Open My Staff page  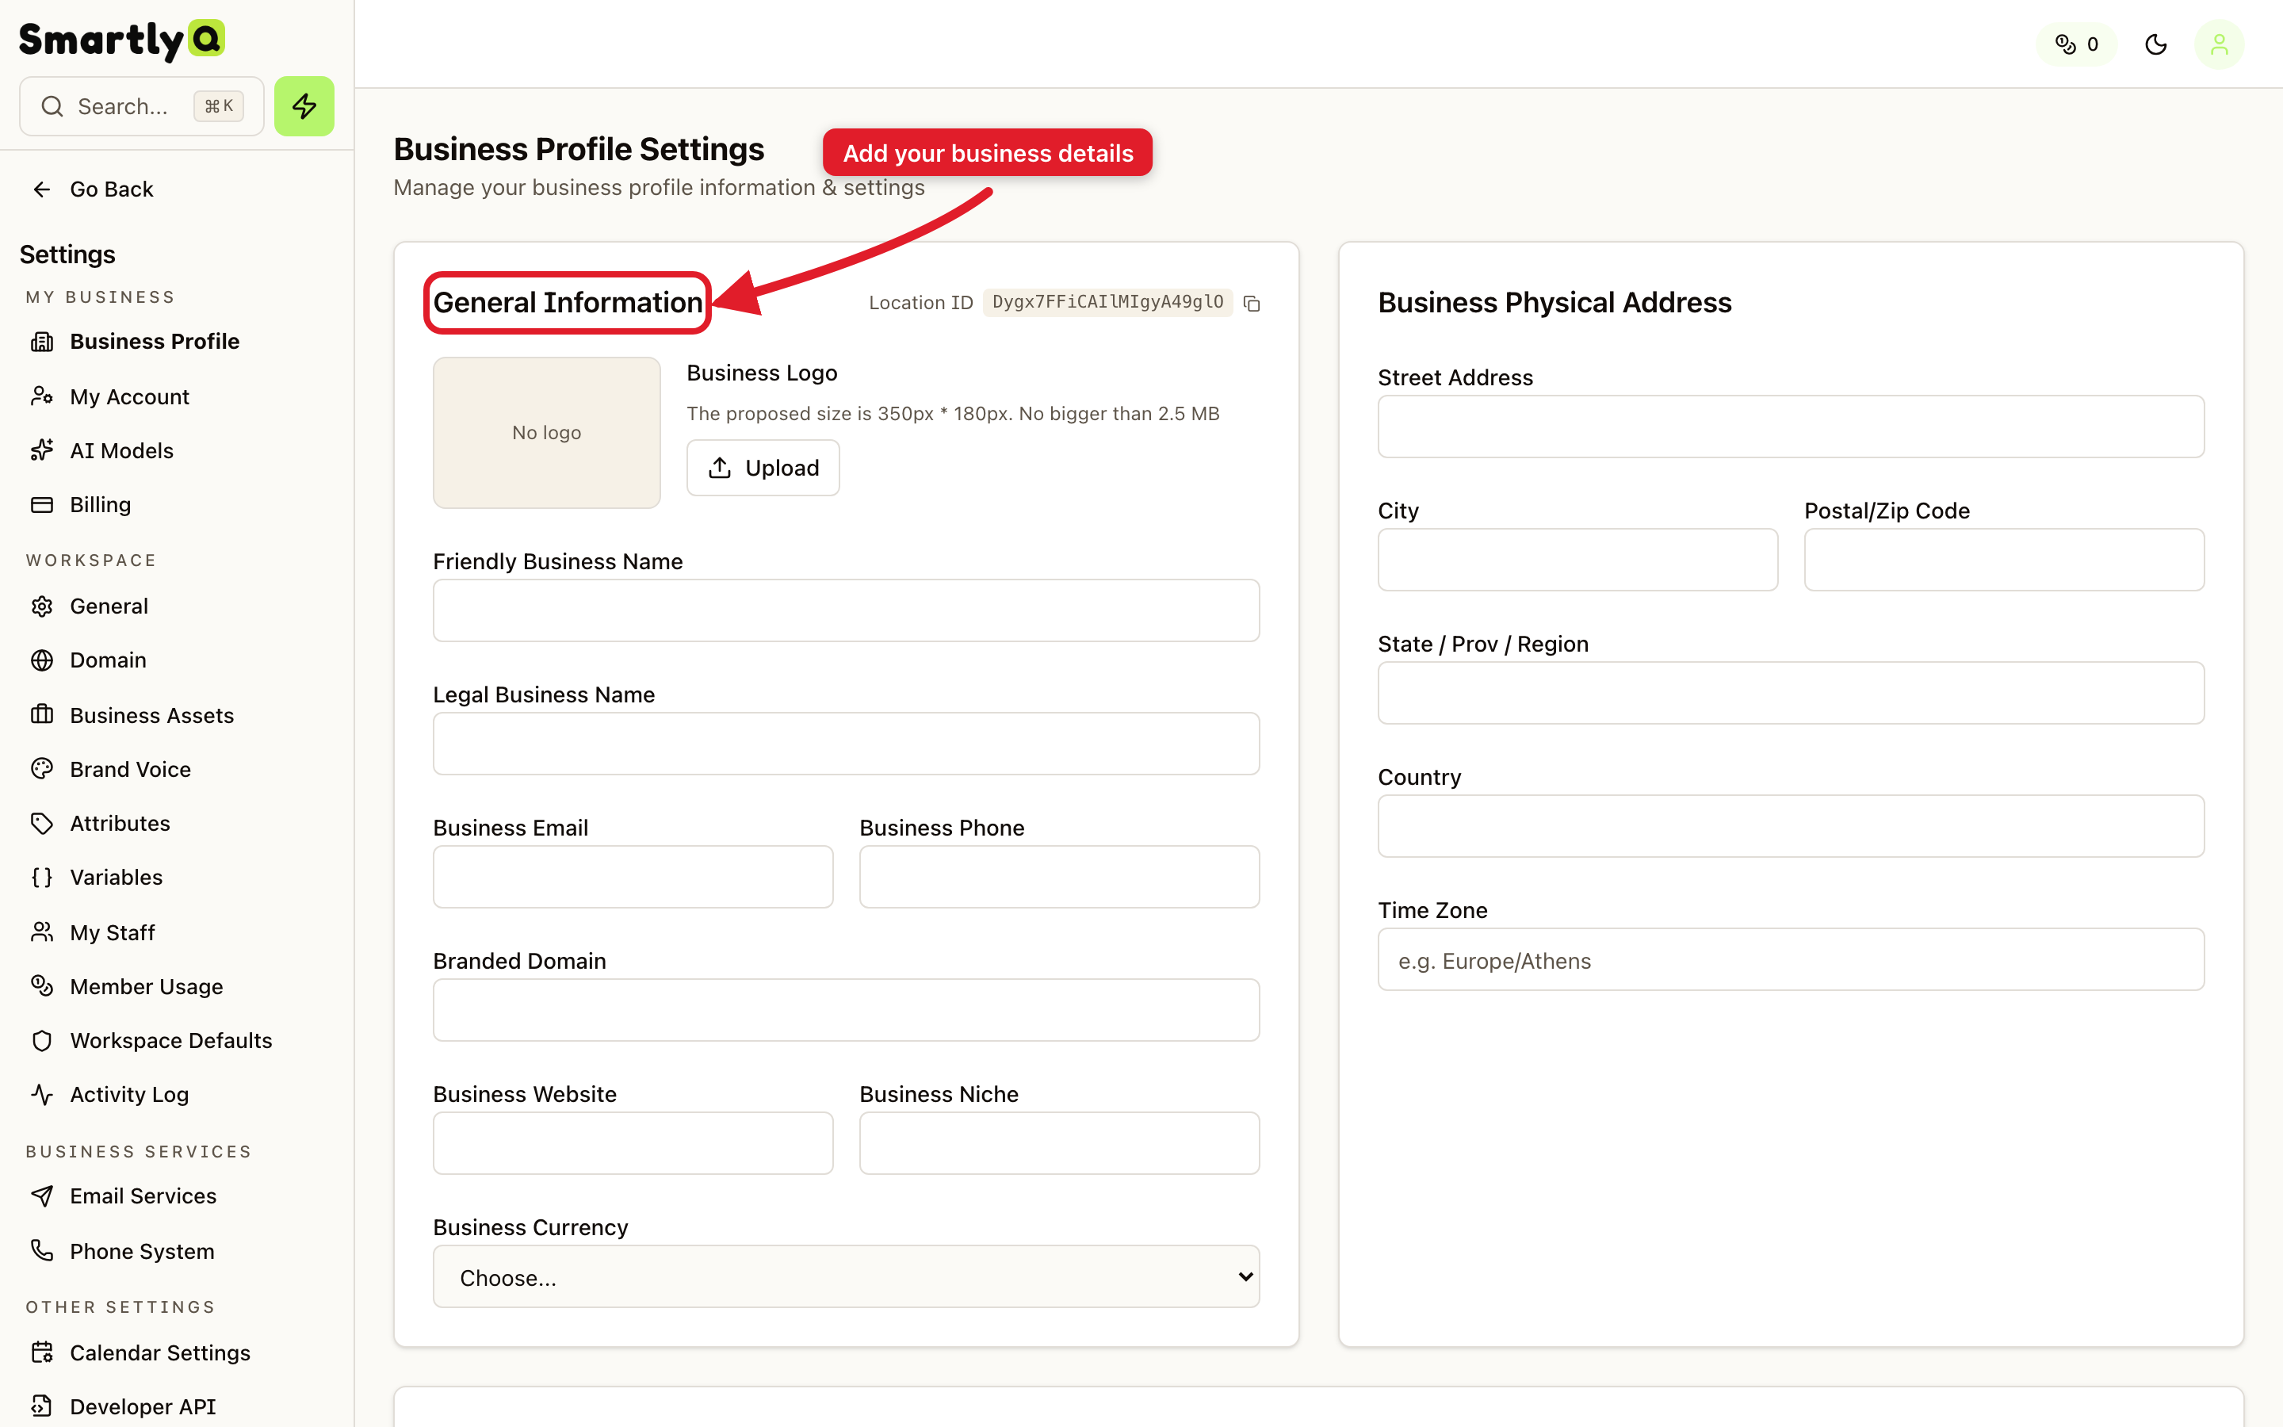113,932
